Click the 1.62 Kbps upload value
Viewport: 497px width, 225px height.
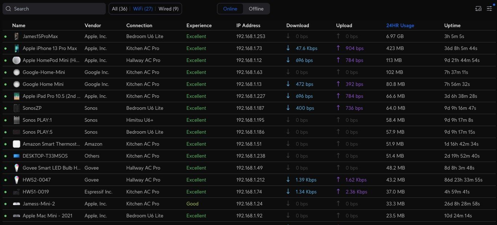(x=356, y=180)
